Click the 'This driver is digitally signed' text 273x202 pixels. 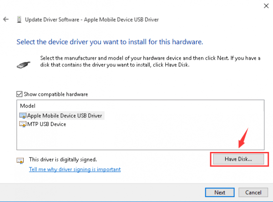tap(63, 160)
